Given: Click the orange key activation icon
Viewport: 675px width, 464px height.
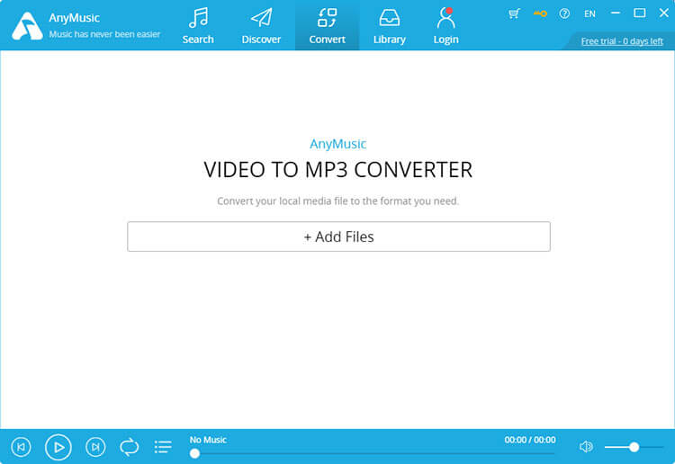Looking at the screenshot, I should tap(540, 13).
